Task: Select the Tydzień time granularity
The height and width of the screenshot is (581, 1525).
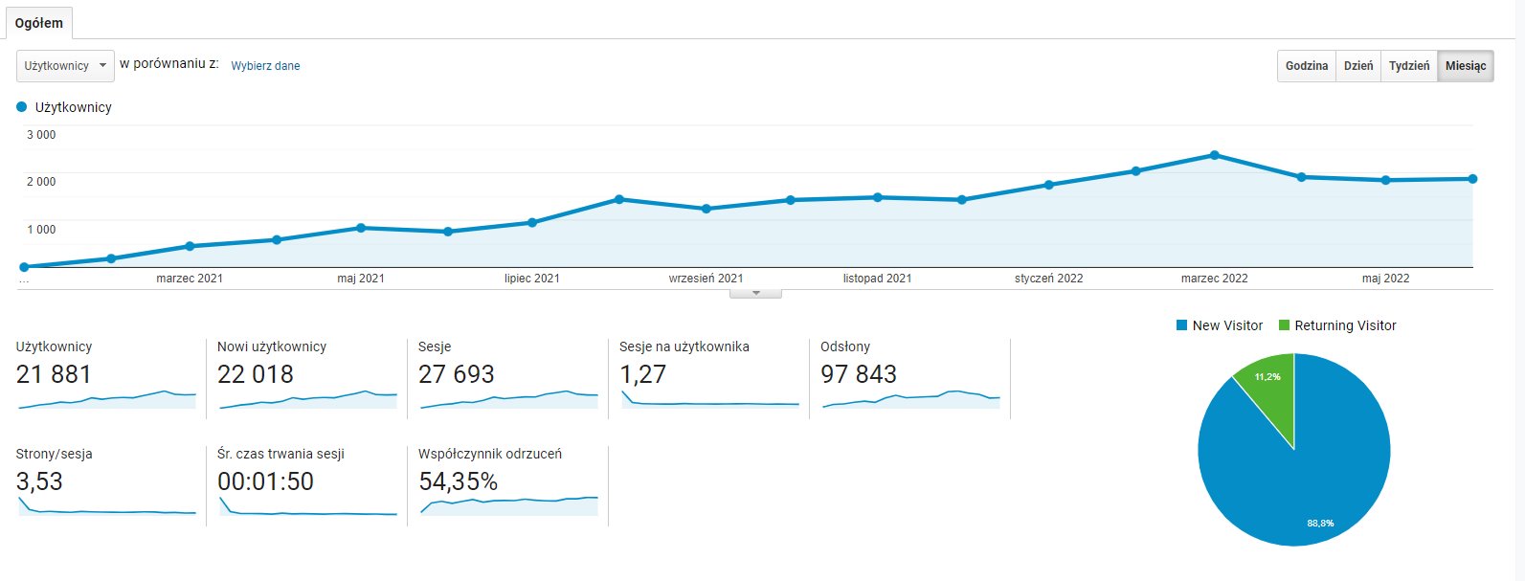Action: click(x=1408, y=66)
